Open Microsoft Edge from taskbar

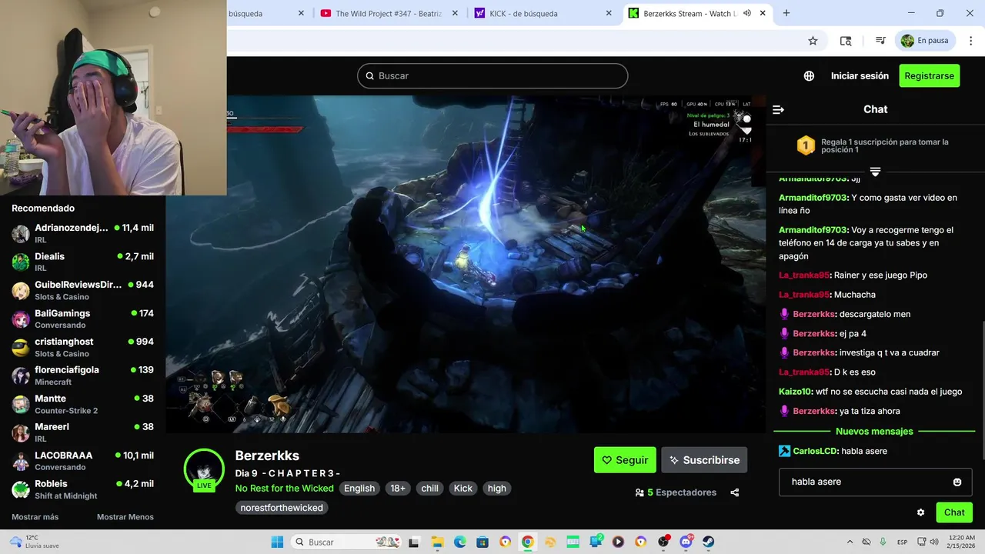pyautogui.click(x=460, y=542)
